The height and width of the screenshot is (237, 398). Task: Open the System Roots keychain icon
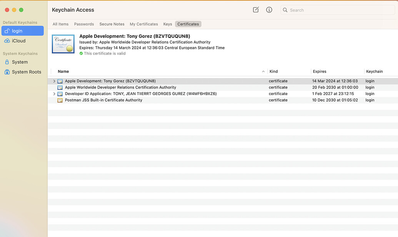[x=8, y=72]
